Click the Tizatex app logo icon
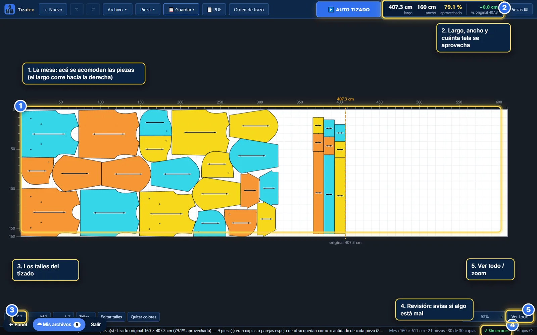The image size is (537, 335). click(x=9, y=9)
